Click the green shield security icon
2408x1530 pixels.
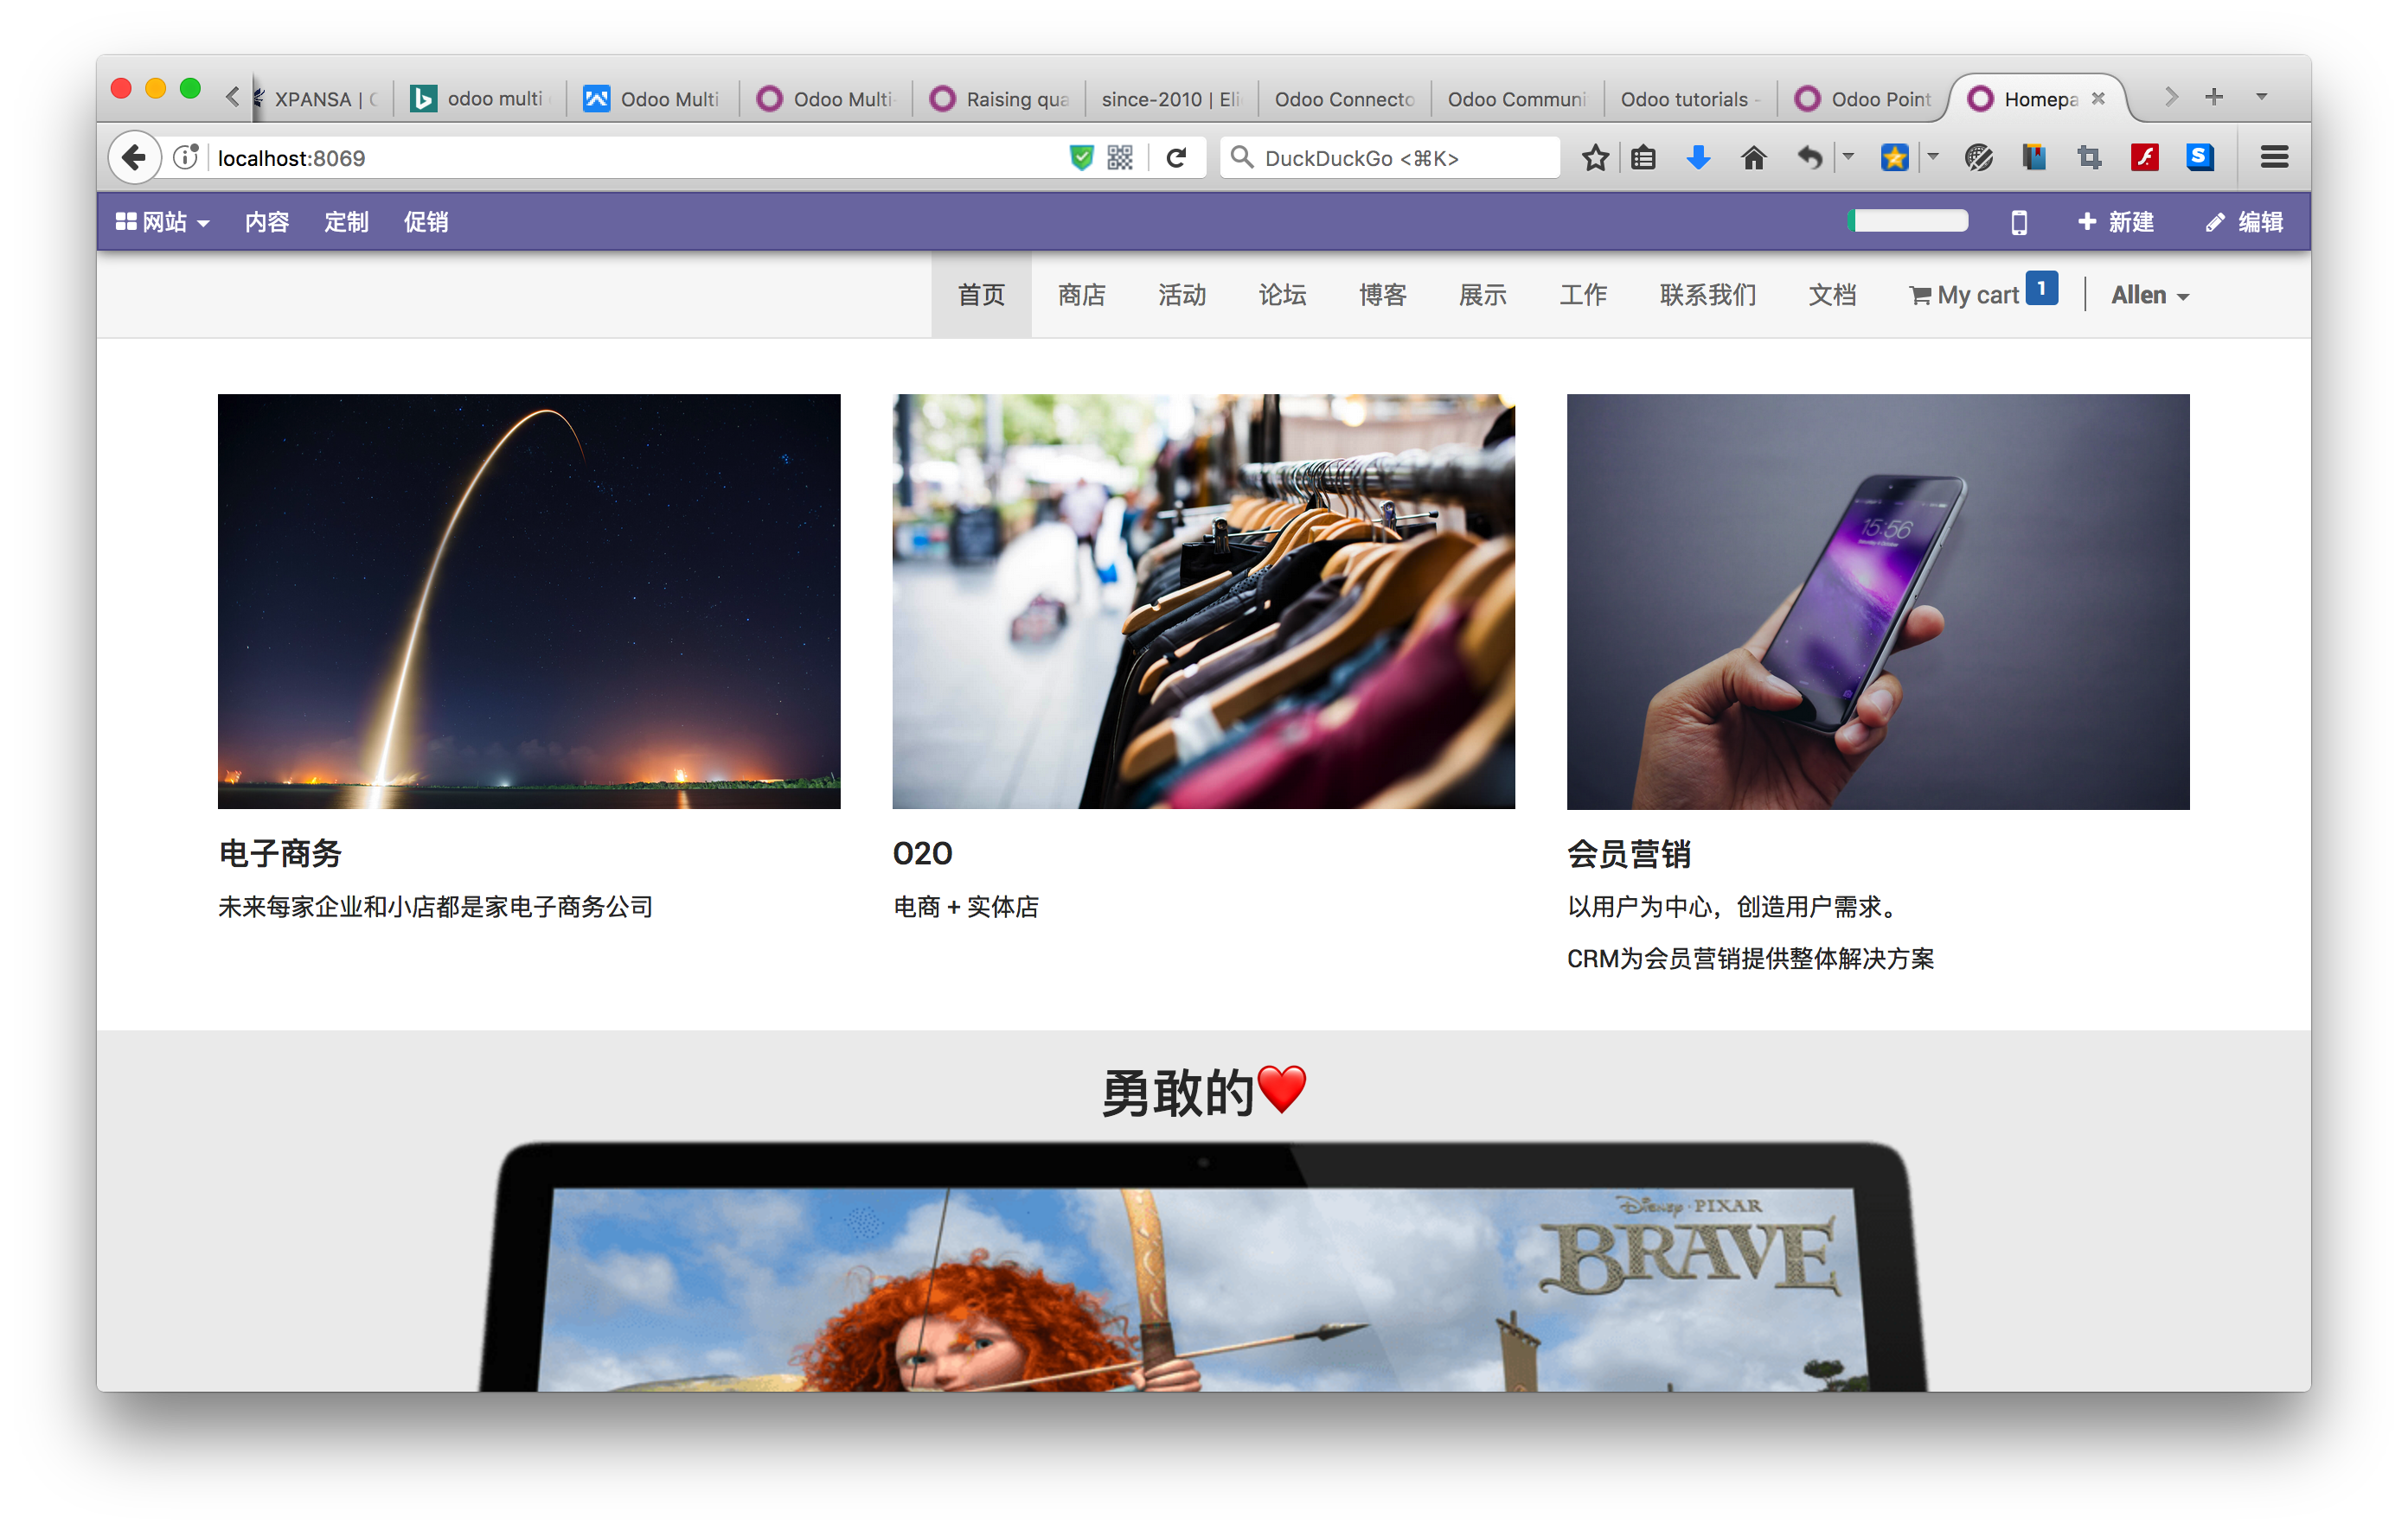1081,158
